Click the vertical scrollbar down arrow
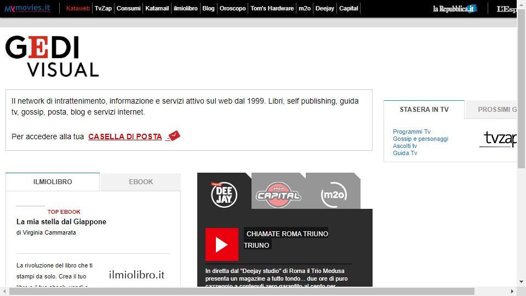This screenshot has width=526, height=296. 521,282
